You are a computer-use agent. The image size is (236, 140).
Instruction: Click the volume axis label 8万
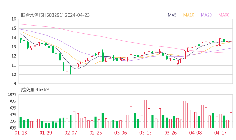point(13,101)
